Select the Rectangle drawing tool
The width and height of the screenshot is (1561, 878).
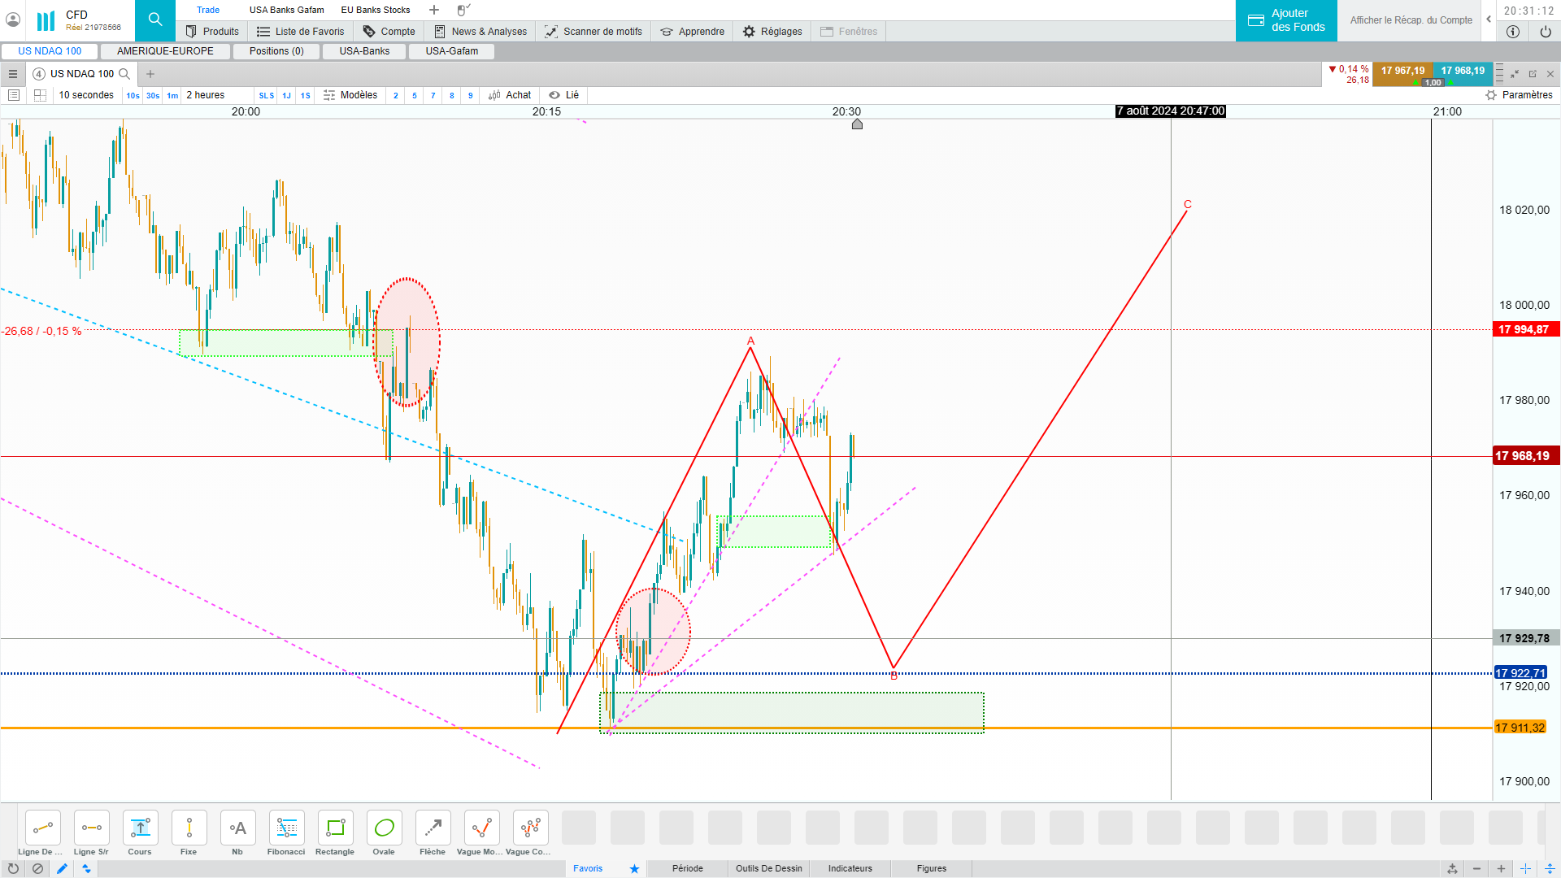[x=335, y=828]
